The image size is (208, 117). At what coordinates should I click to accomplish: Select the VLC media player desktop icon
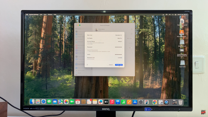click(182, 33)
